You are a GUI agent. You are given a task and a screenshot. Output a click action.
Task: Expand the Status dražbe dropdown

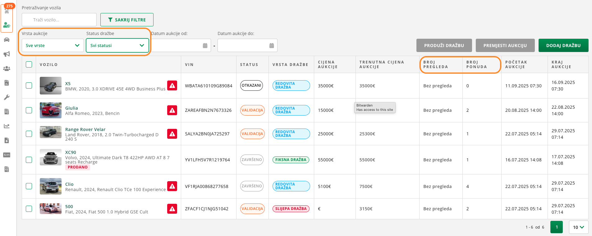pyautogui.click(x=117, y=46)
